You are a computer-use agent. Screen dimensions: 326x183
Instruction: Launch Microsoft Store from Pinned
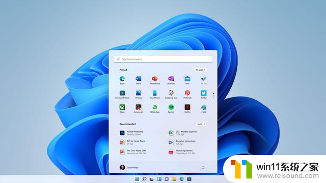point(122,95)
